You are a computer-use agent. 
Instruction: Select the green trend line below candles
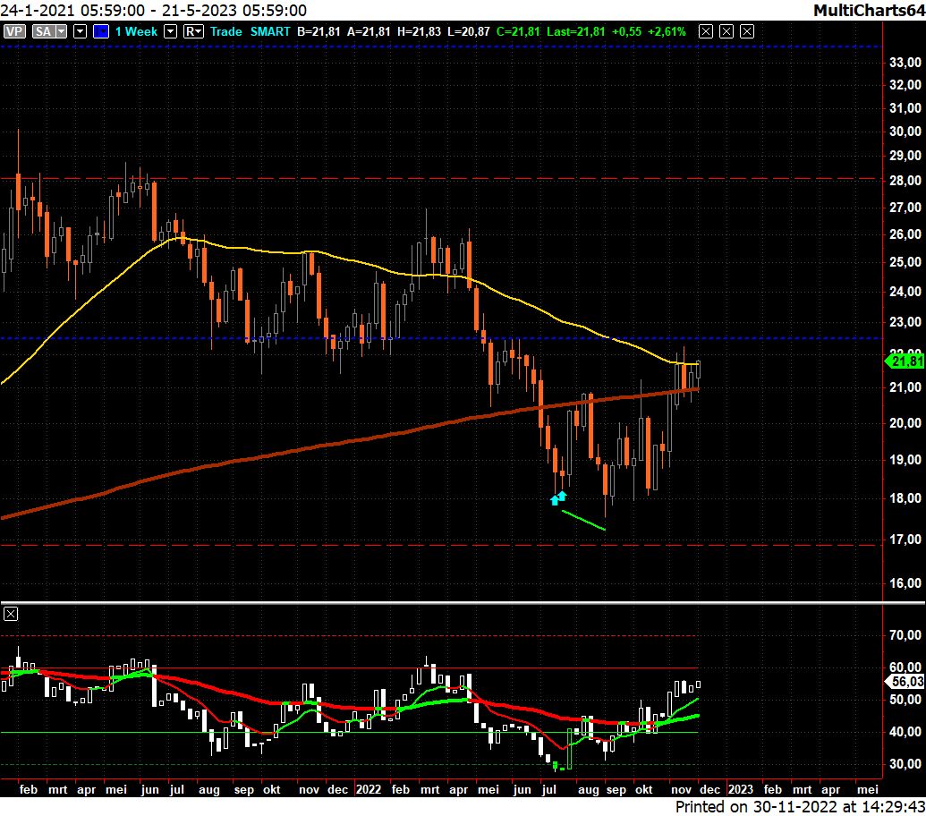583,520
